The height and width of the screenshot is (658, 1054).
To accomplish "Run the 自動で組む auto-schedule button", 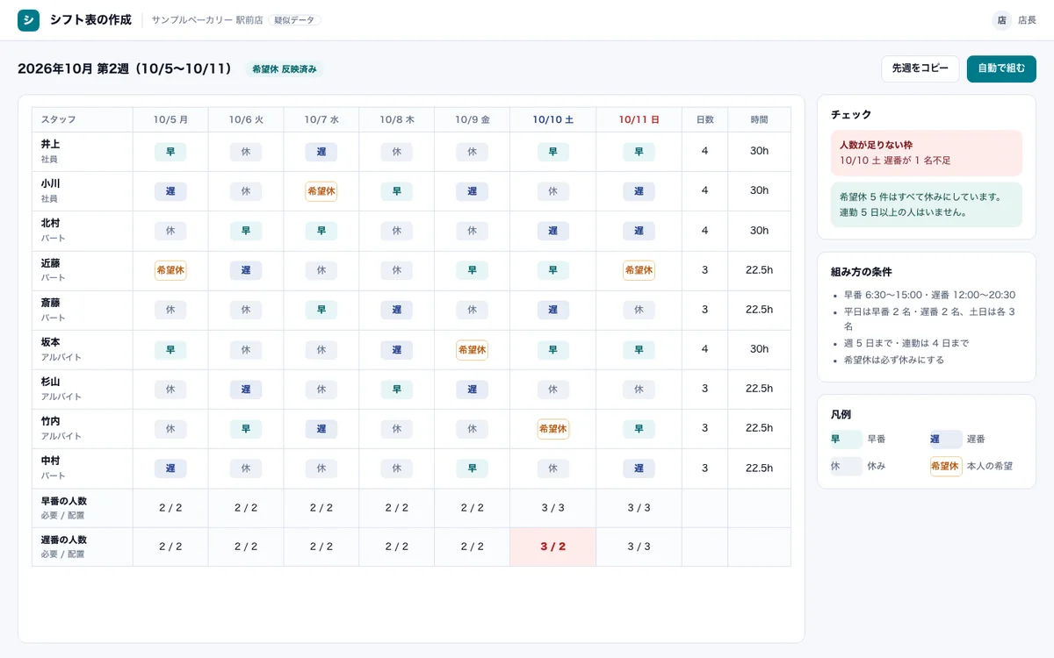I will tap(1001, 68).
